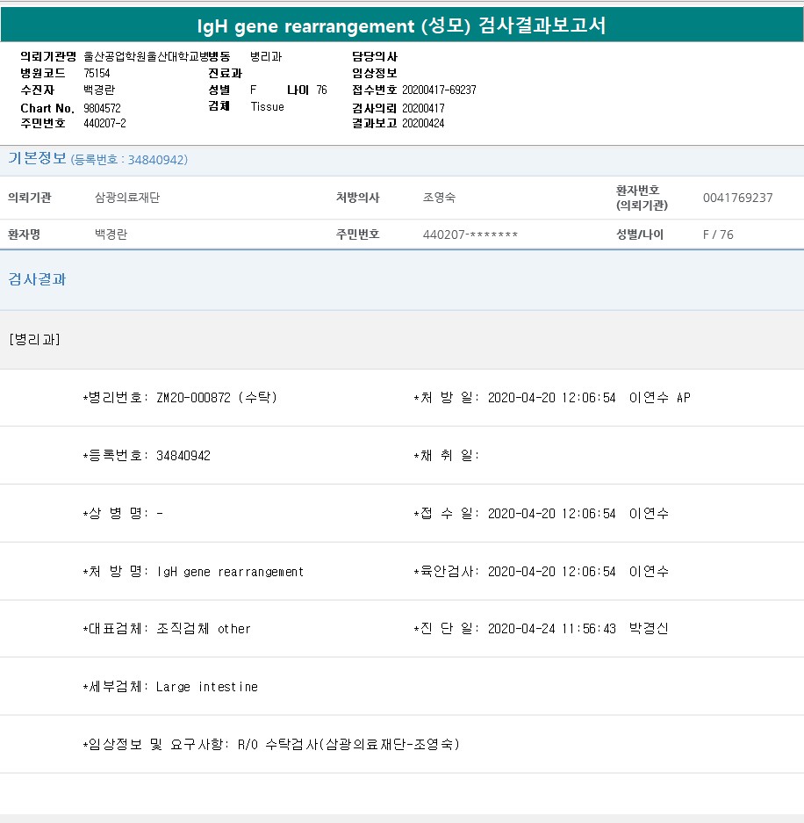
Task: Select 임상정보 text 'R/O 수탁검사(삼광의료재단-조영숙)'
Action: pyautogui.click(x=348, y=744)
